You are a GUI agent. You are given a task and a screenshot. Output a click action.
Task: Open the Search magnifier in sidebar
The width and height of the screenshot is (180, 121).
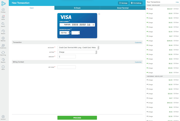pyautogui.click(x=3, y=25)
